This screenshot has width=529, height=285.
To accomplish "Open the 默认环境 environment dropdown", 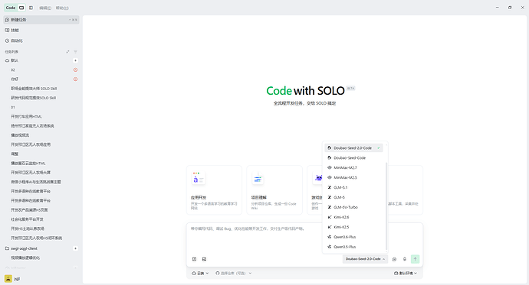I will (x=406, y=274).
